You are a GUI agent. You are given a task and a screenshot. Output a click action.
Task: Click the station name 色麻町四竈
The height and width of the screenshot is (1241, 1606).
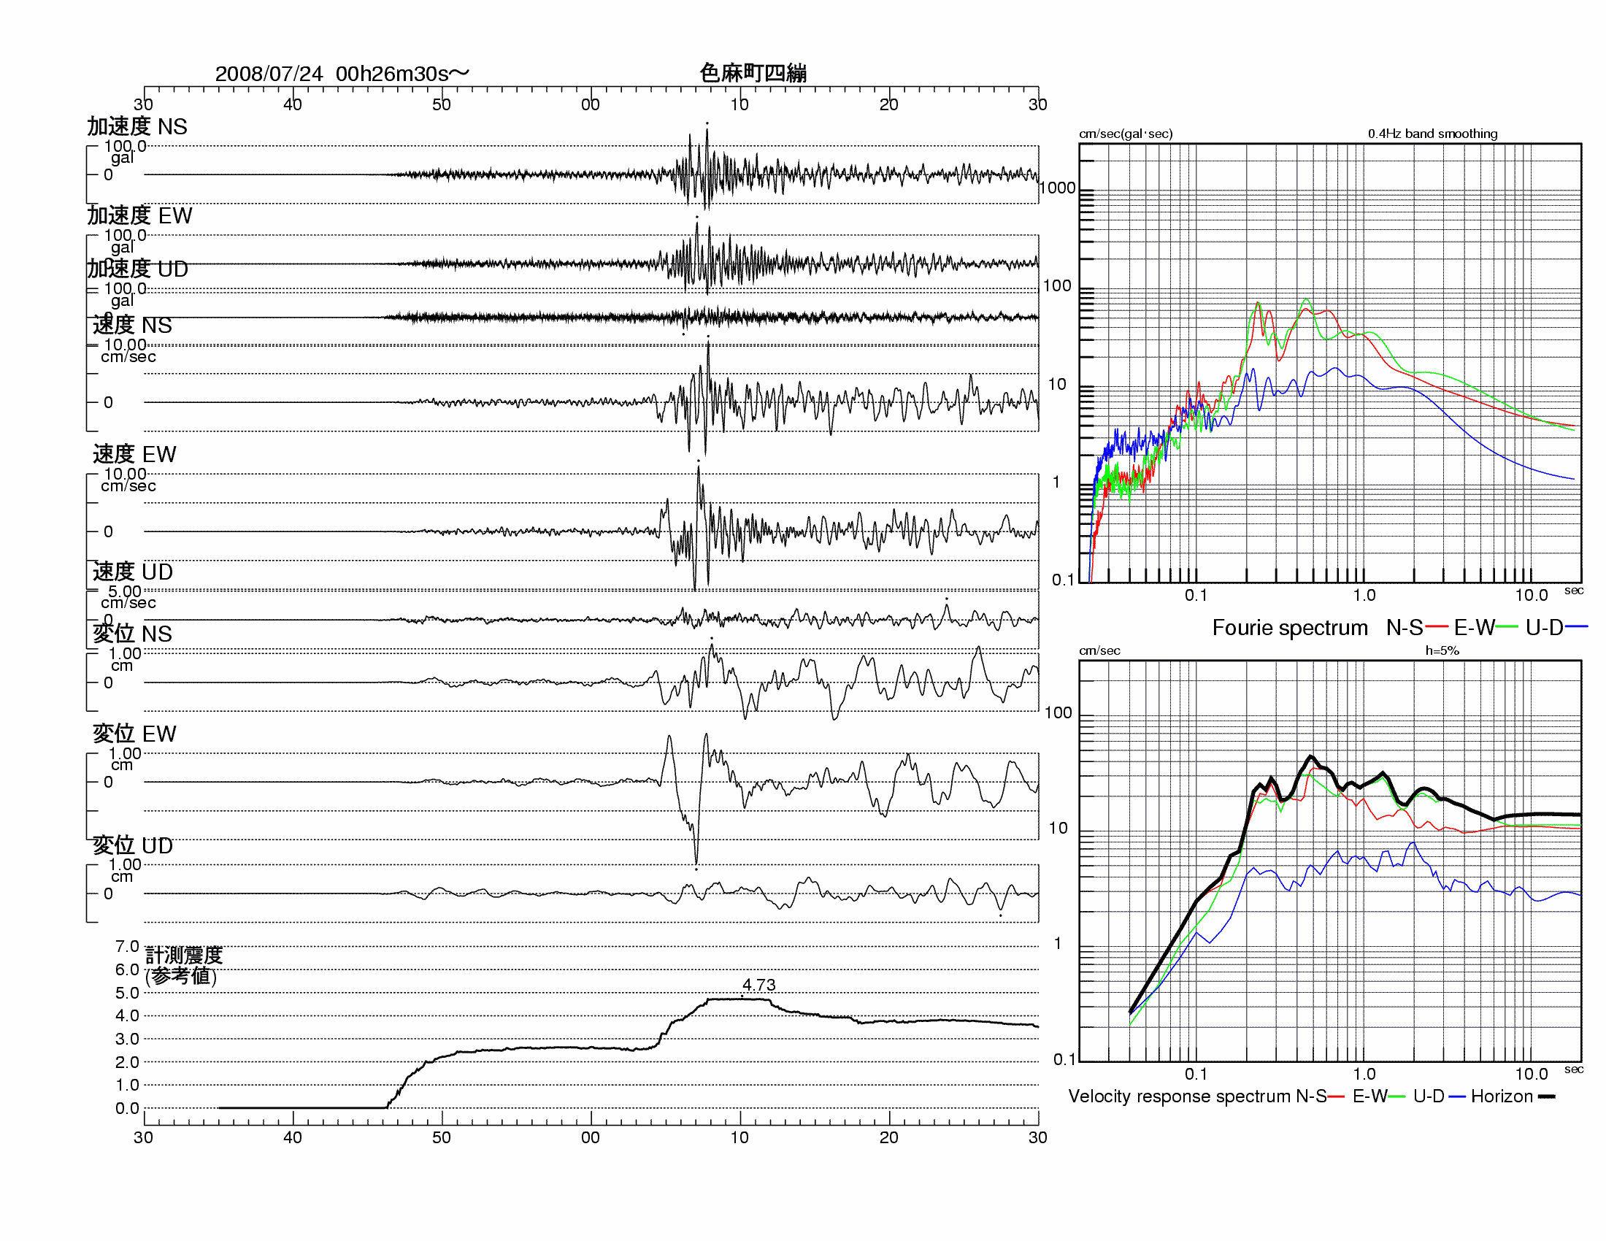(x=753, y=73)
